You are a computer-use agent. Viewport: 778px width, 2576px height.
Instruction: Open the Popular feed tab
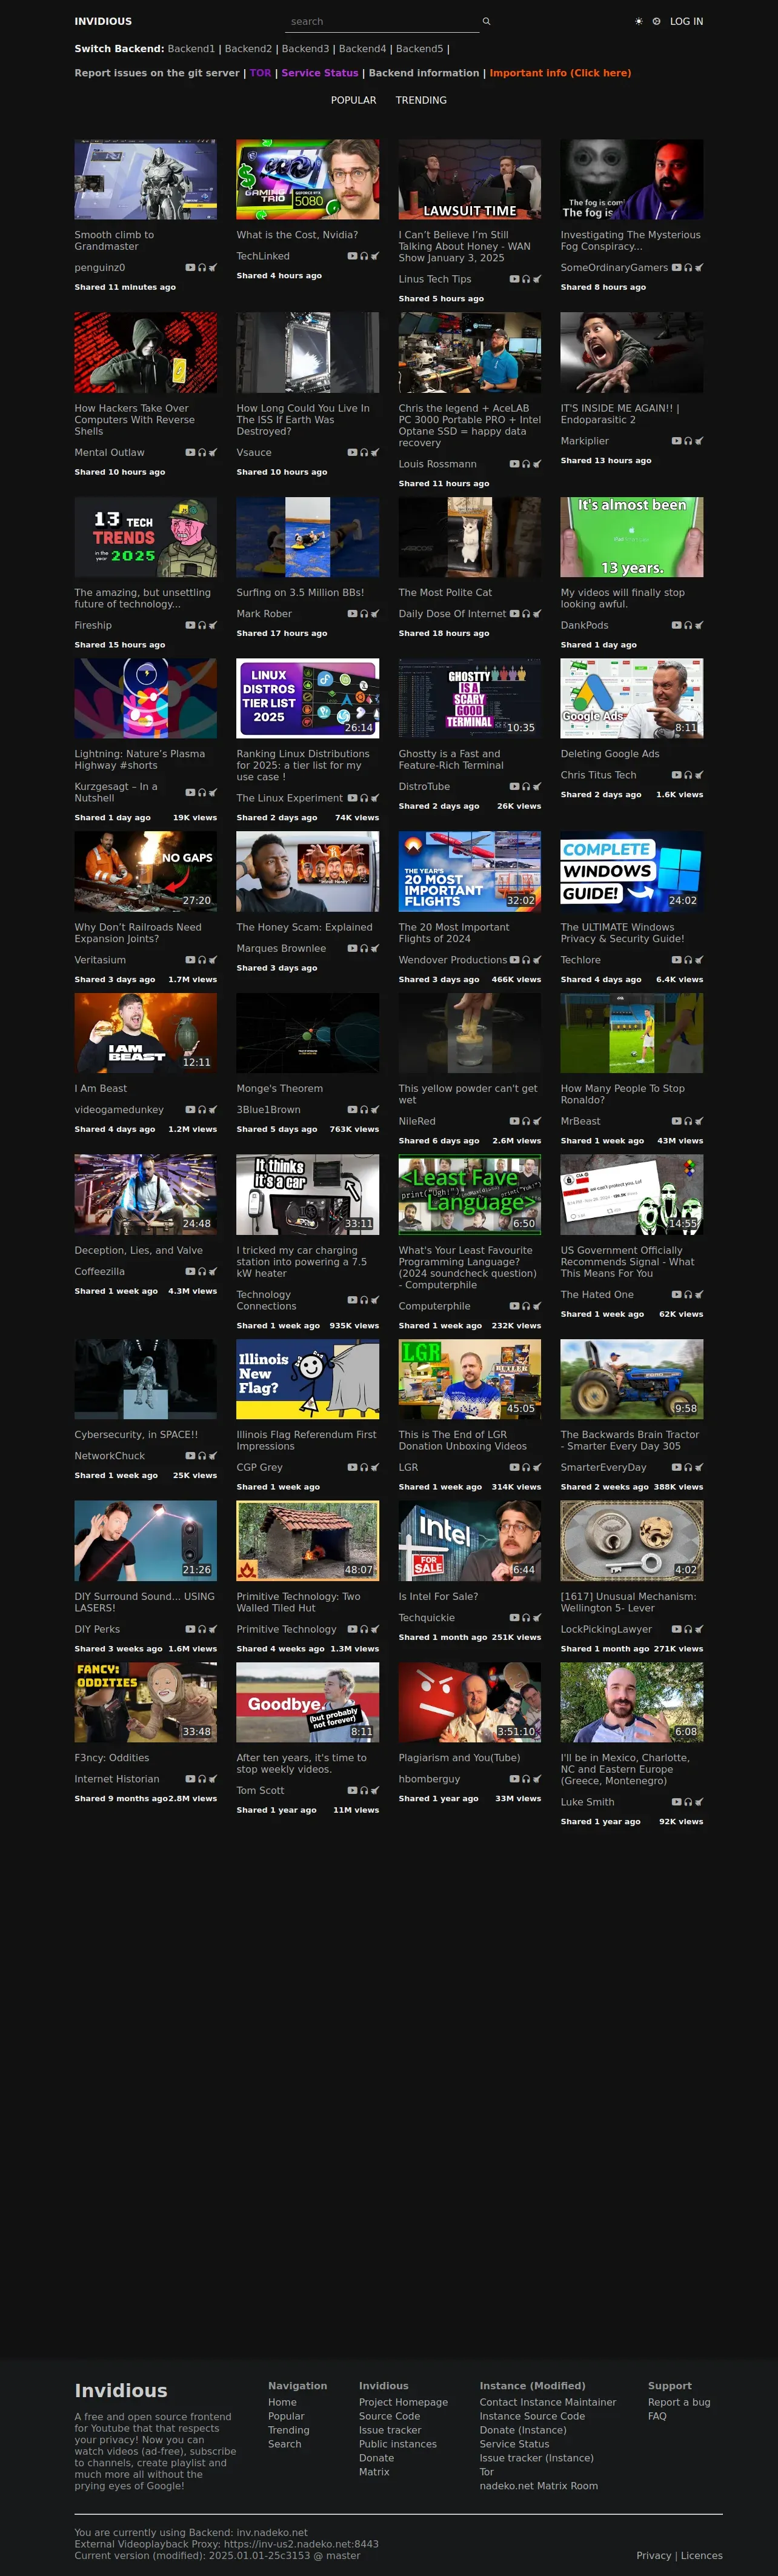pos(354,100)
